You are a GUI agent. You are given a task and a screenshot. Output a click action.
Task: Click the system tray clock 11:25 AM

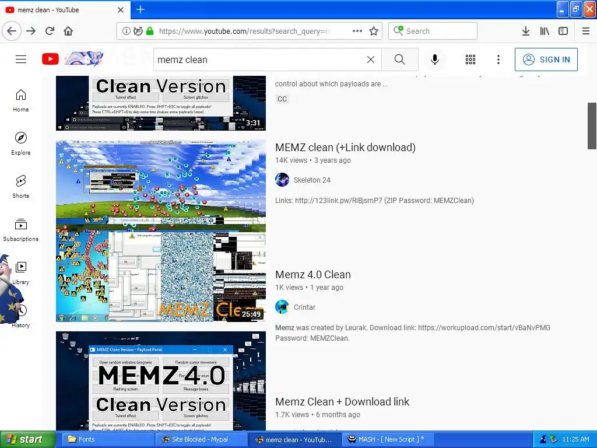click(575, 439)
